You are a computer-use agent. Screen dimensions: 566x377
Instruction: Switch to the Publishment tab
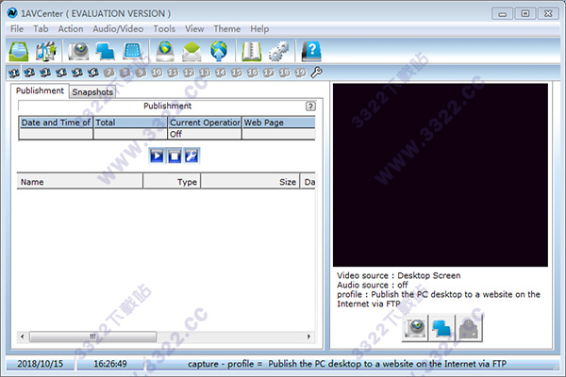pos(40,90)
